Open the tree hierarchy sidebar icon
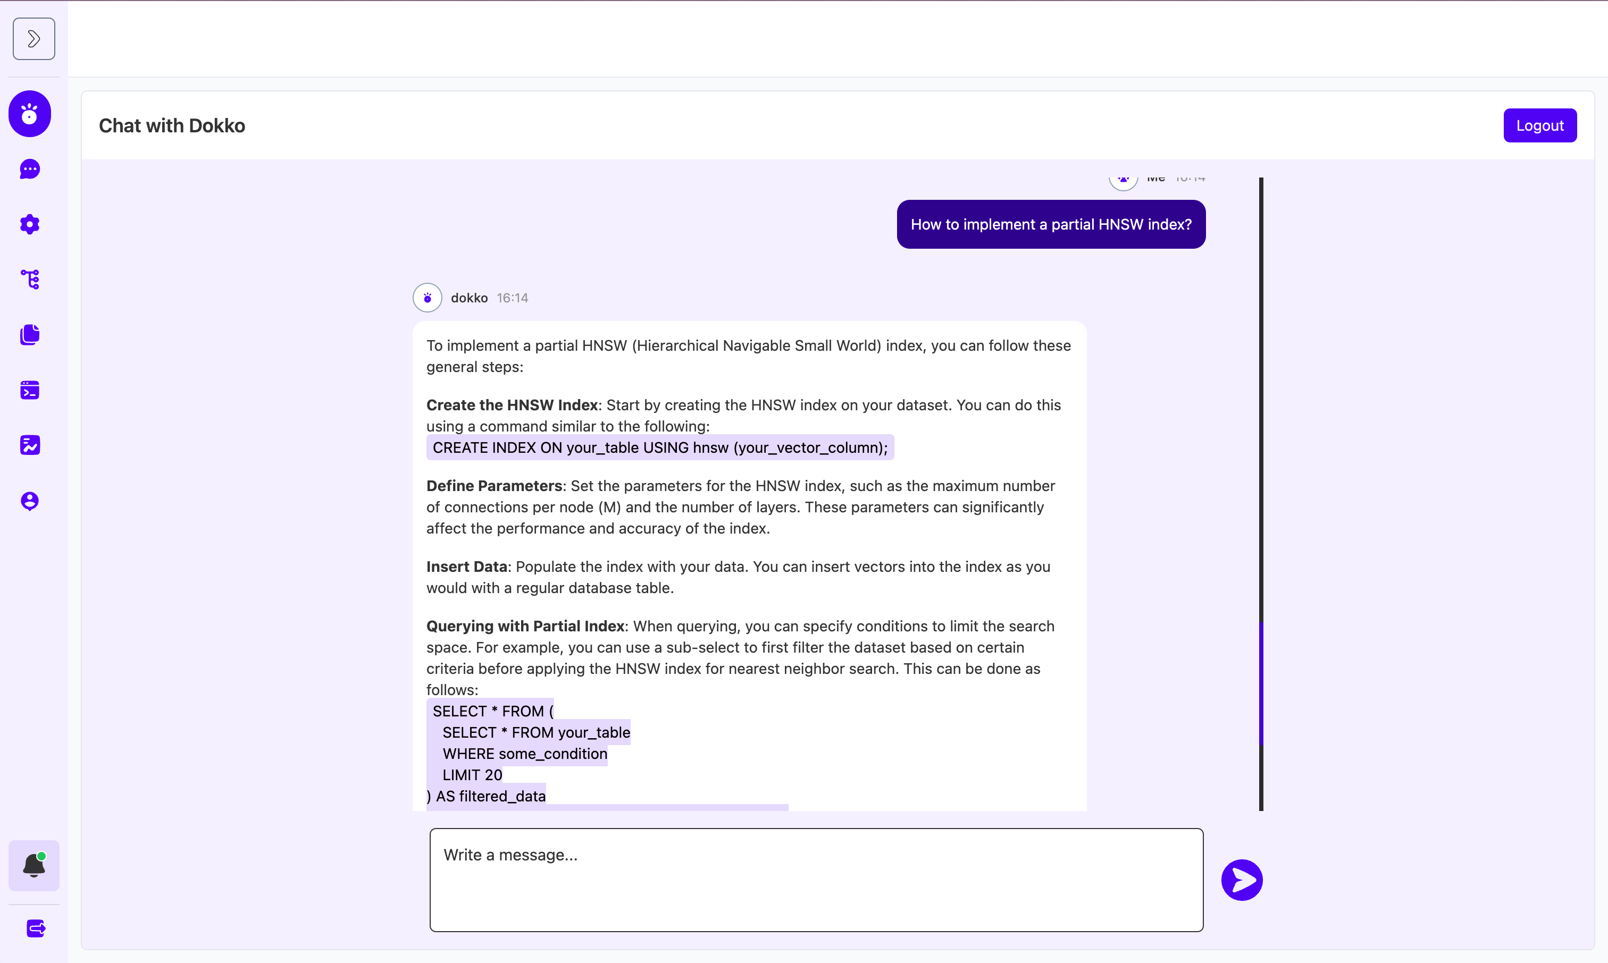 pyautogui.click(x=30, y=280)
